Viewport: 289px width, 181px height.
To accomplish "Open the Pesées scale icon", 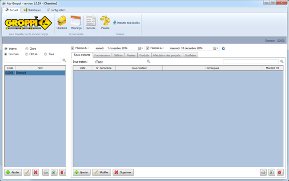I will 105,22.
